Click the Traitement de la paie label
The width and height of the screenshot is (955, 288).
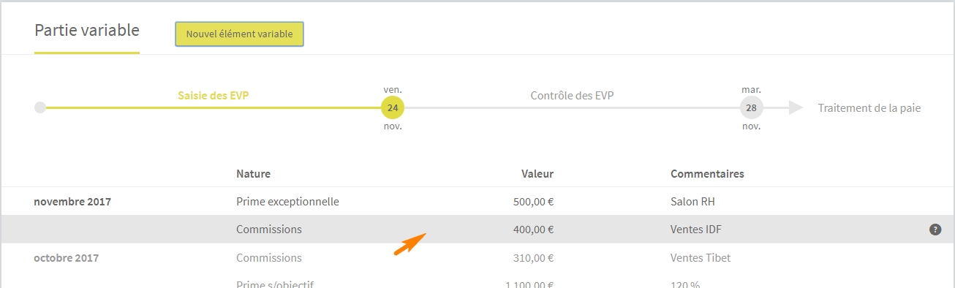(x=869, y=108)
